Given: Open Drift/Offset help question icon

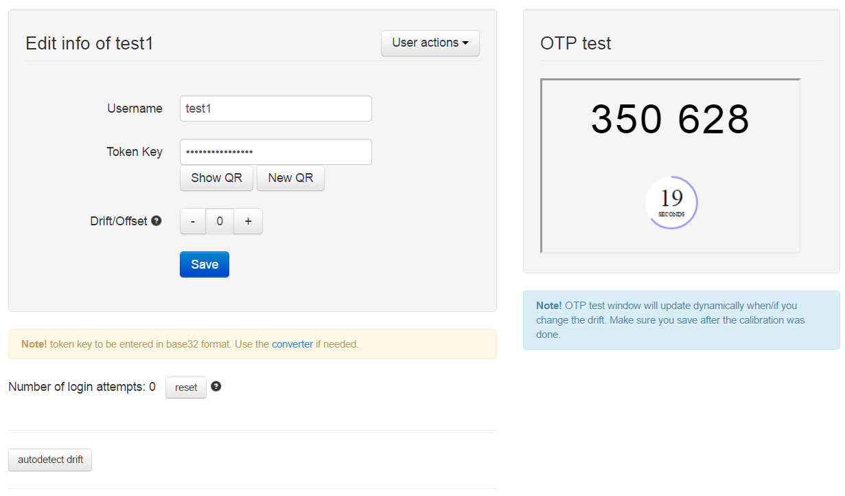Looking at the screenshot, I should (157, 221).
